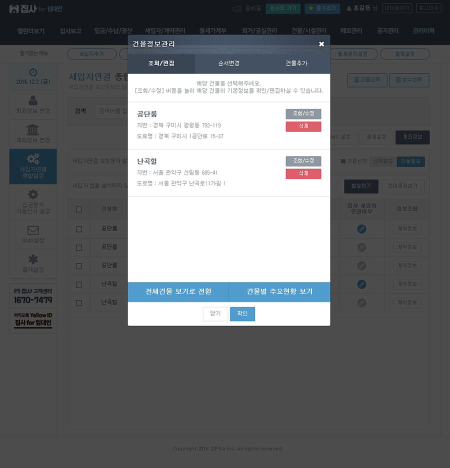Click 전체건물 보기로 전환 button
Viewport: 450px width, 468px height.
click(x=178, y=291)
